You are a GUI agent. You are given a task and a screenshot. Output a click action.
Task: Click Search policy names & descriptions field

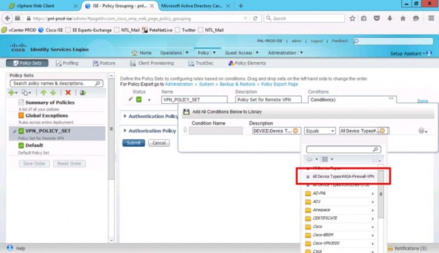tap(56, 83)
